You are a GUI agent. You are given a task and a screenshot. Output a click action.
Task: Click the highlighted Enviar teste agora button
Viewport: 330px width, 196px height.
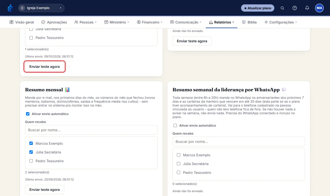pyautogui.click(x=45, y=67)
